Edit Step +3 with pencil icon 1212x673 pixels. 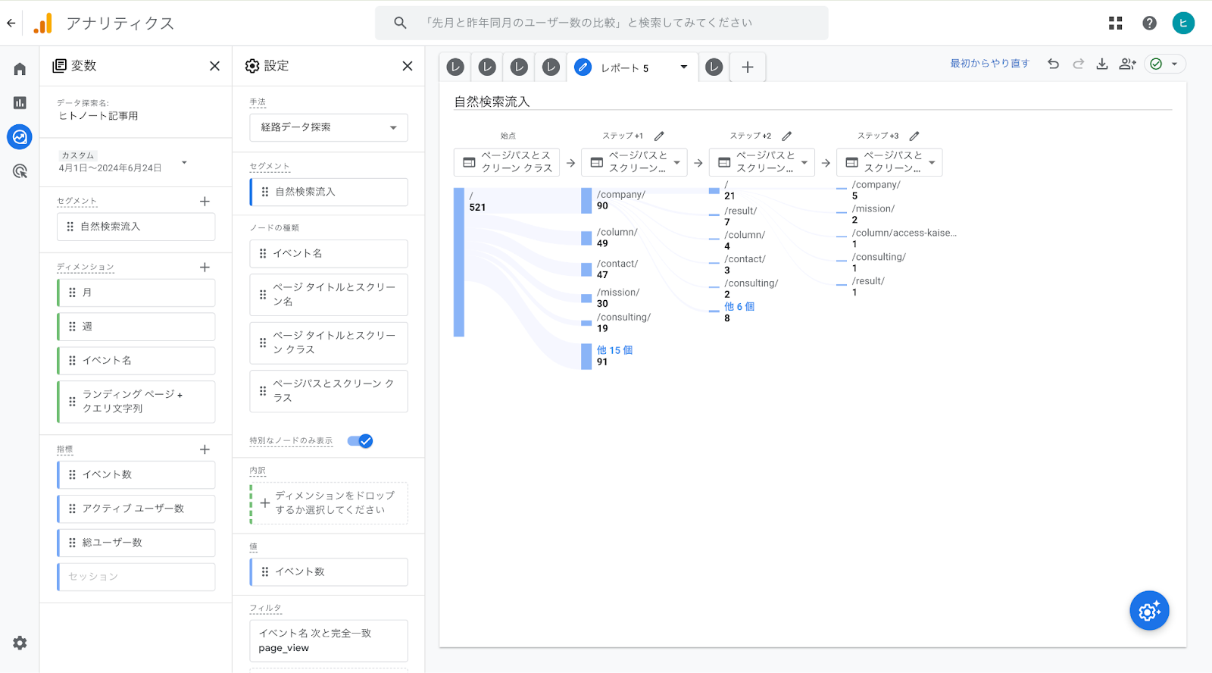coord(914,136)
